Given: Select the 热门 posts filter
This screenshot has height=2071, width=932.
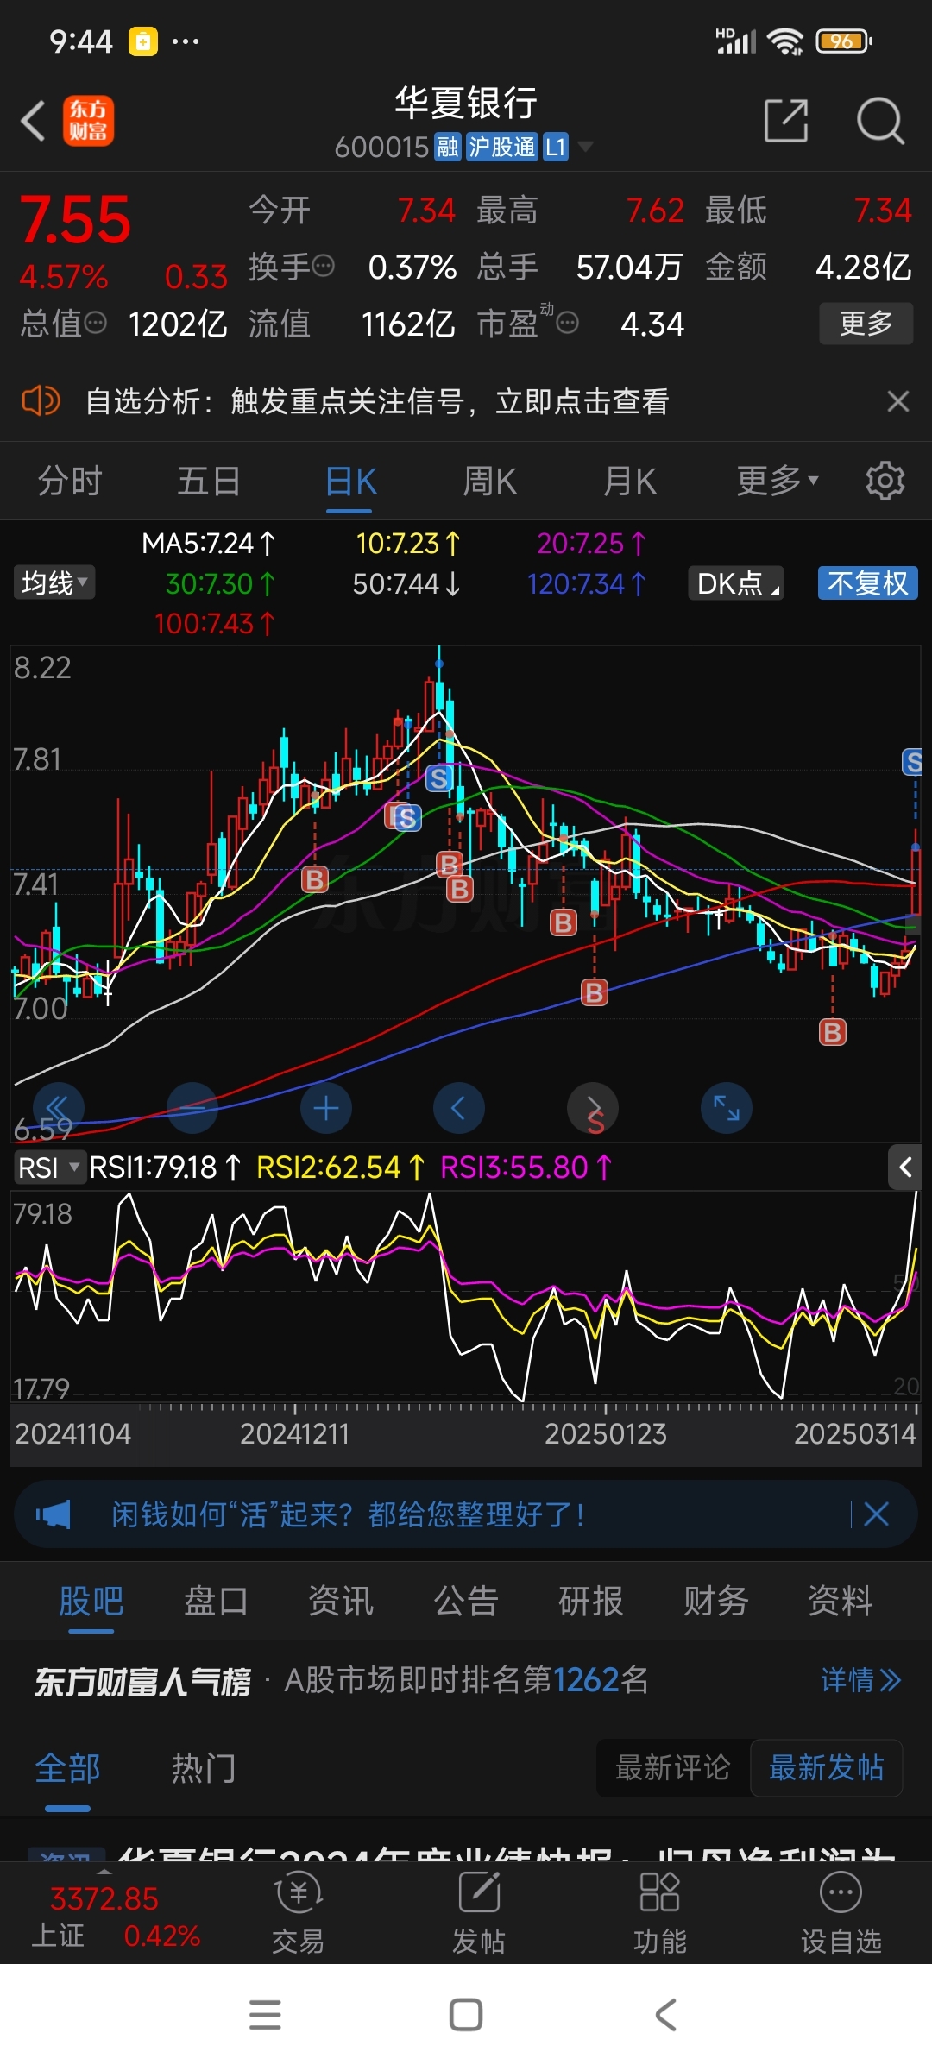Looking at the screenshot, I should [204, 1768].
